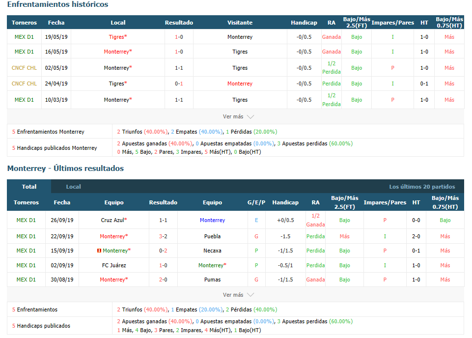
Task: Select the Torneros header in historical table
Action: [x=24, y=23]
